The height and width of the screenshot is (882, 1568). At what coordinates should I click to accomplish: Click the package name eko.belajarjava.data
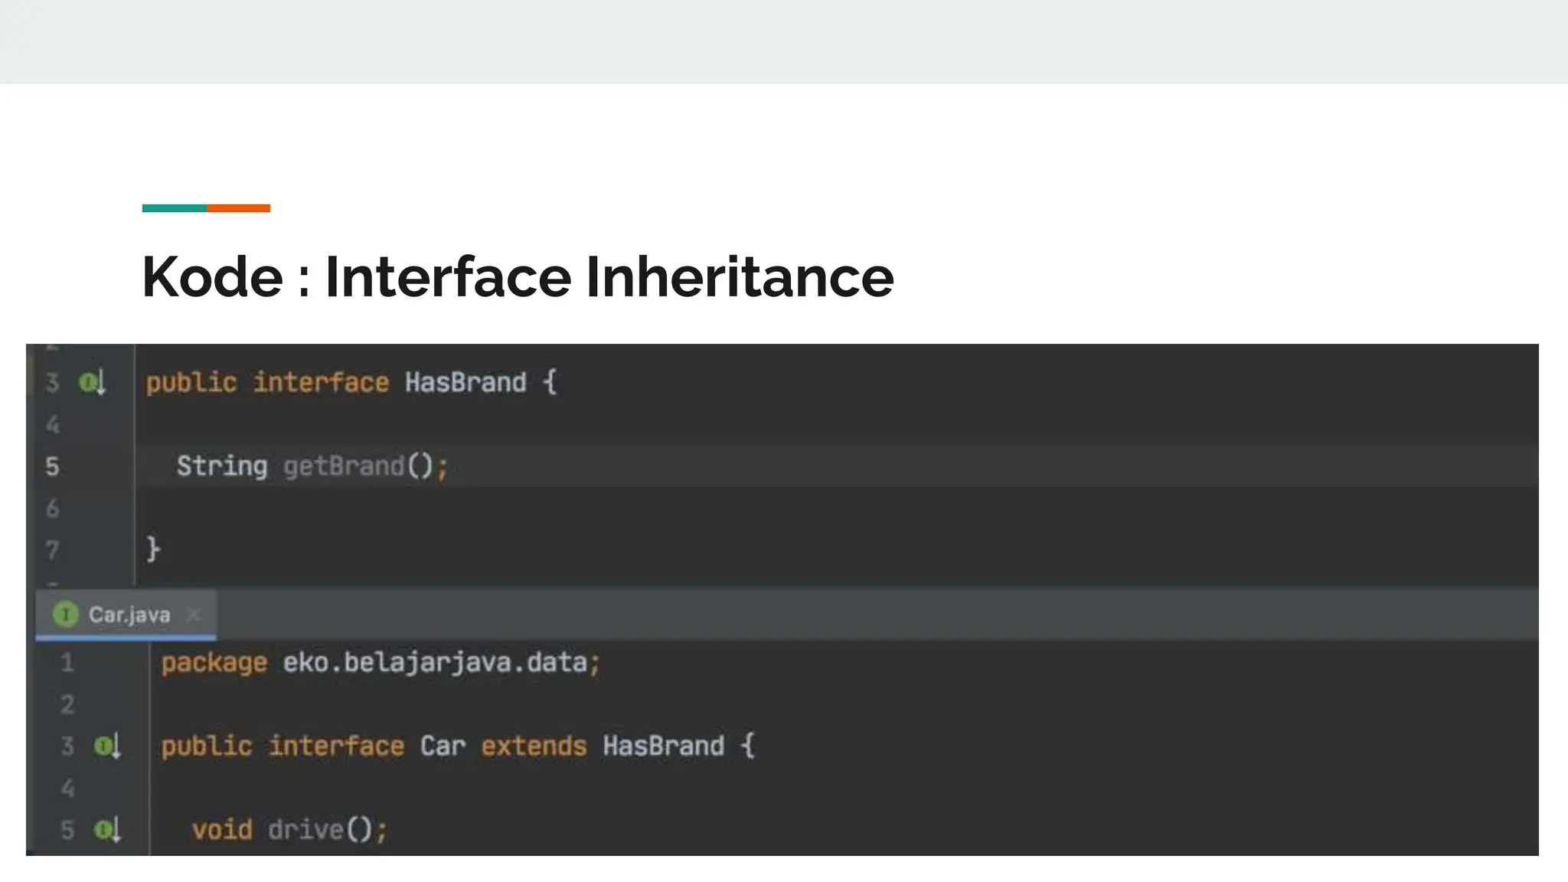coord(435,663)
